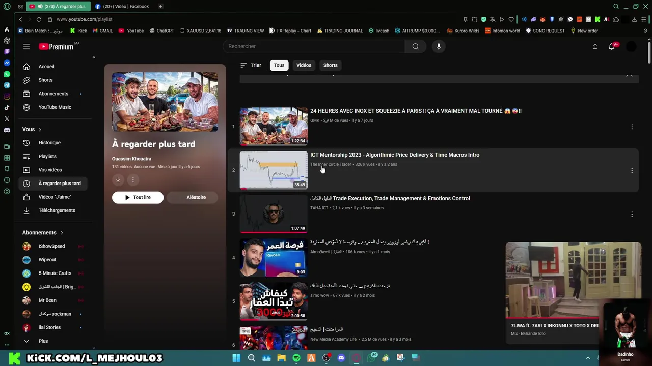Screen dimensions: 652x366
Task: Open the Opera GX menu logo
Action: click(7, 6)
